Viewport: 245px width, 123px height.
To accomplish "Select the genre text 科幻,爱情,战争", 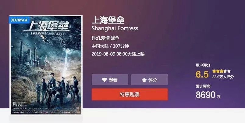I will coord(105,38).
